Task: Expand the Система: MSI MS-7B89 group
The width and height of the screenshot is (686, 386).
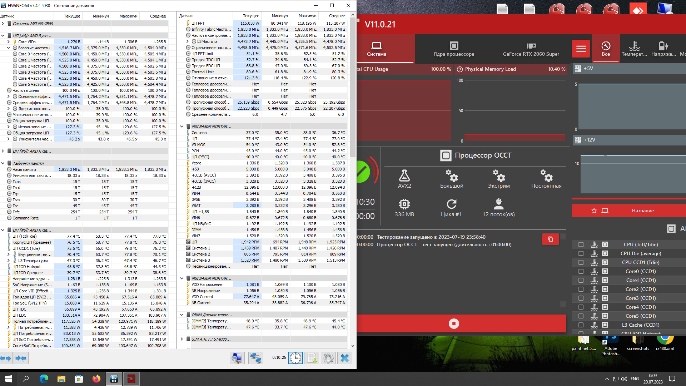Action: coord(3,24)
